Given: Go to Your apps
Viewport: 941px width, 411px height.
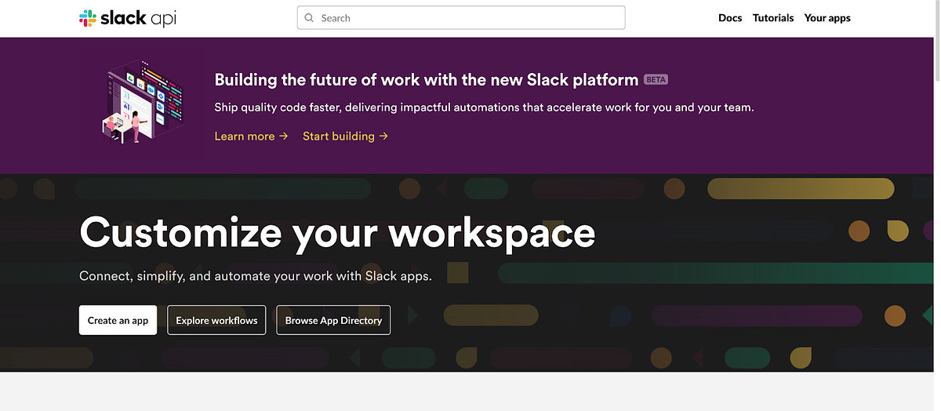Looking at the screenshot, I should (827, 18).
